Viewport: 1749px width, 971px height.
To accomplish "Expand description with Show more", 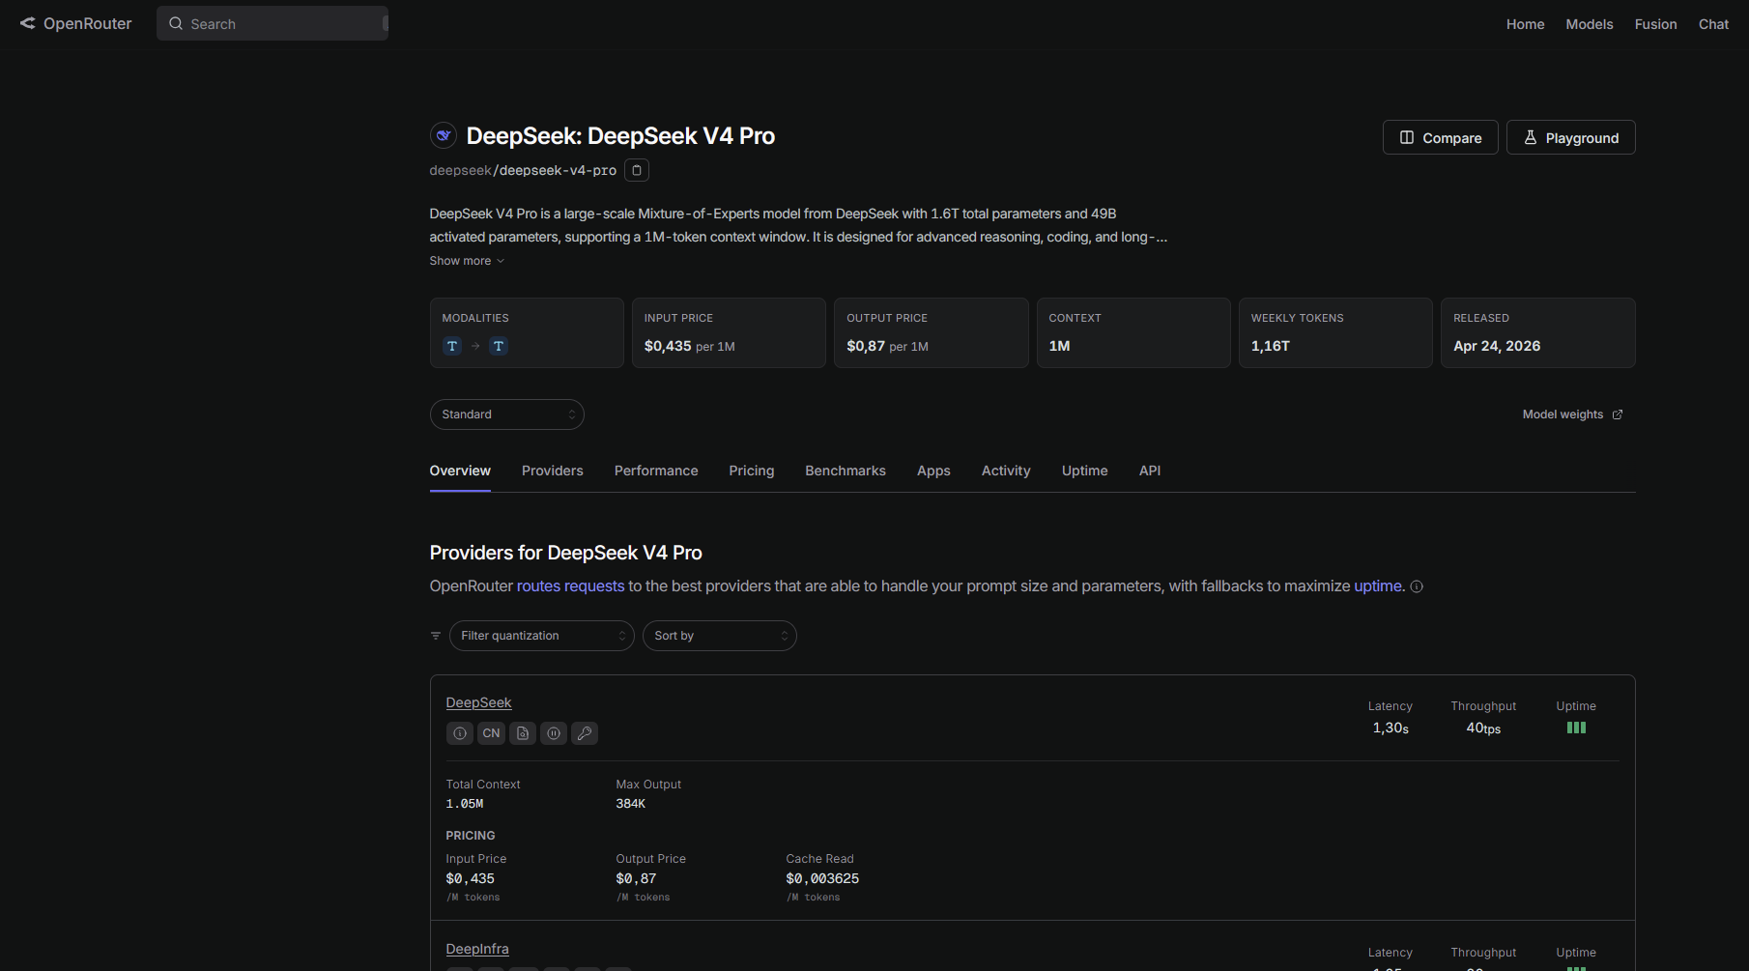I will 467,261.
